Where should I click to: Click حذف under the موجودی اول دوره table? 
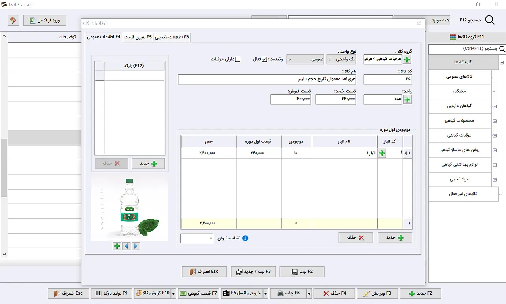coord(356,237)
